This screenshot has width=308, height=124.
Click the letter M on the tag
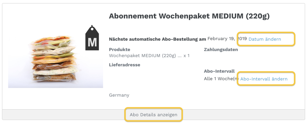[x=92, y=43]
